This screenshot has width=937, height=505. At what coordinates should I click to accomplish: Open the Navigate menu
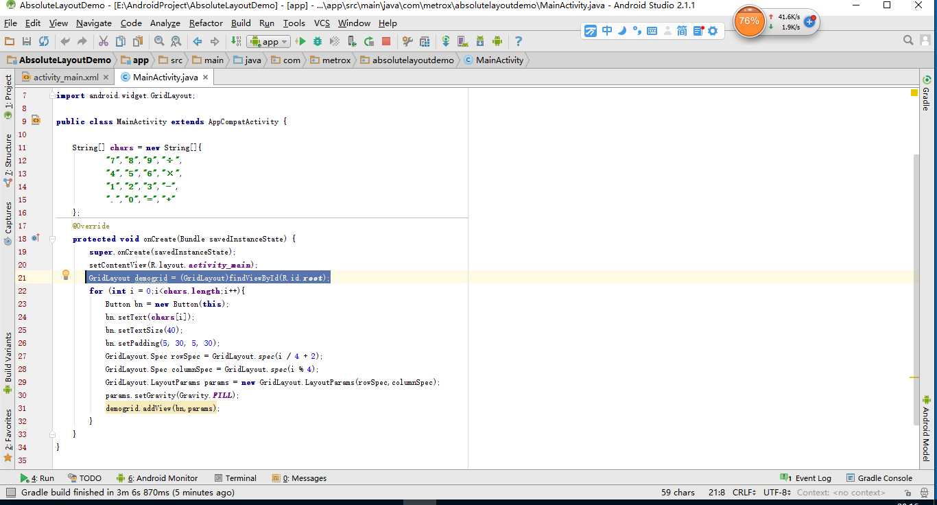click(94, 23)
